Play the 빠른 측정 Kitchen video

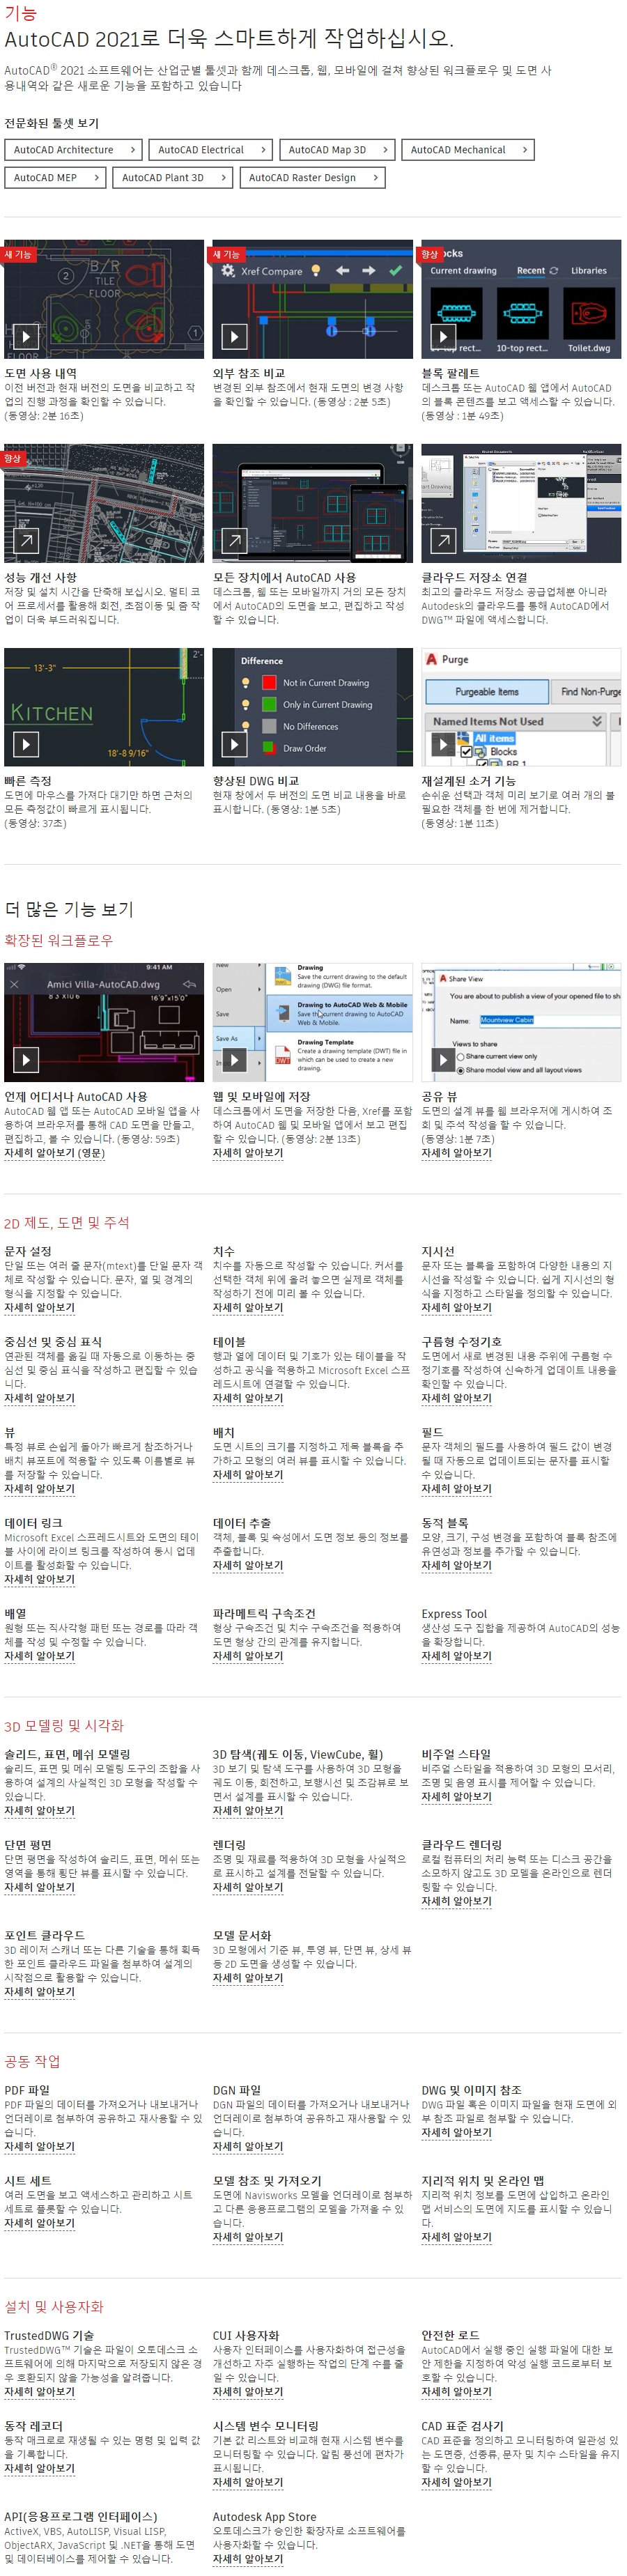(26, 745)
